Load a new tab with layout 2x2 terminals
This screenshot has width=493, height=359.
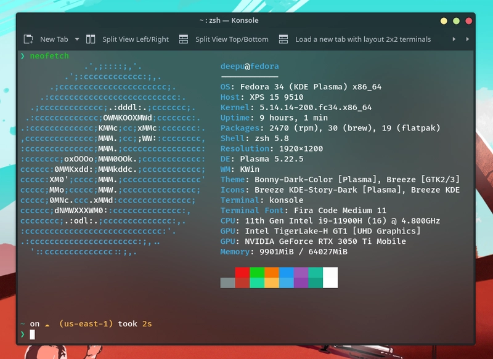click(363, 39)
